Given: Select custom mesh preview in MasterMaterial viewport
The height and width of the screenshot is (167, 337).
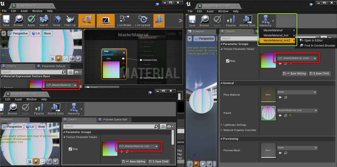Looking at the screenshot, I should [x=78, y=59].
